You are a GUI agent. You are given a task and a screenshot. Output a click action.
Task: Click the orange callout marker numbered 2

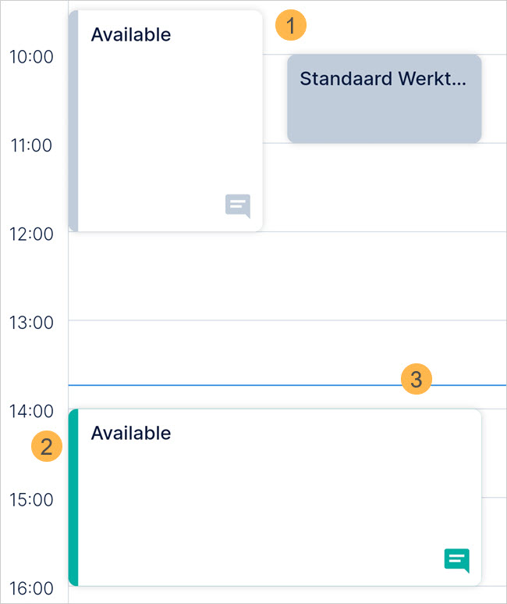(47, 447)
